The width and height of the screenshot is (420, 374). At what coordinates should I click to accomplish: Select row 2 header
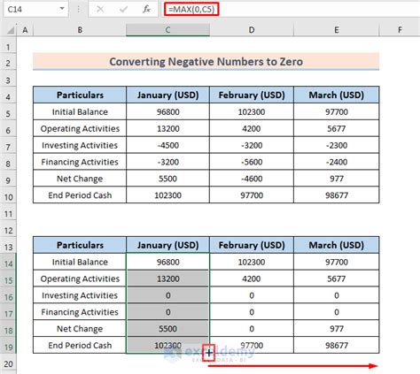pos(8,63)
